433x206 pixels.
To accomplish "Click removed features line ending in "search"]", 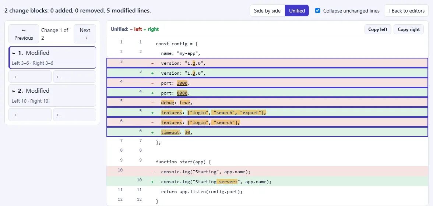I will pos(267,122).
